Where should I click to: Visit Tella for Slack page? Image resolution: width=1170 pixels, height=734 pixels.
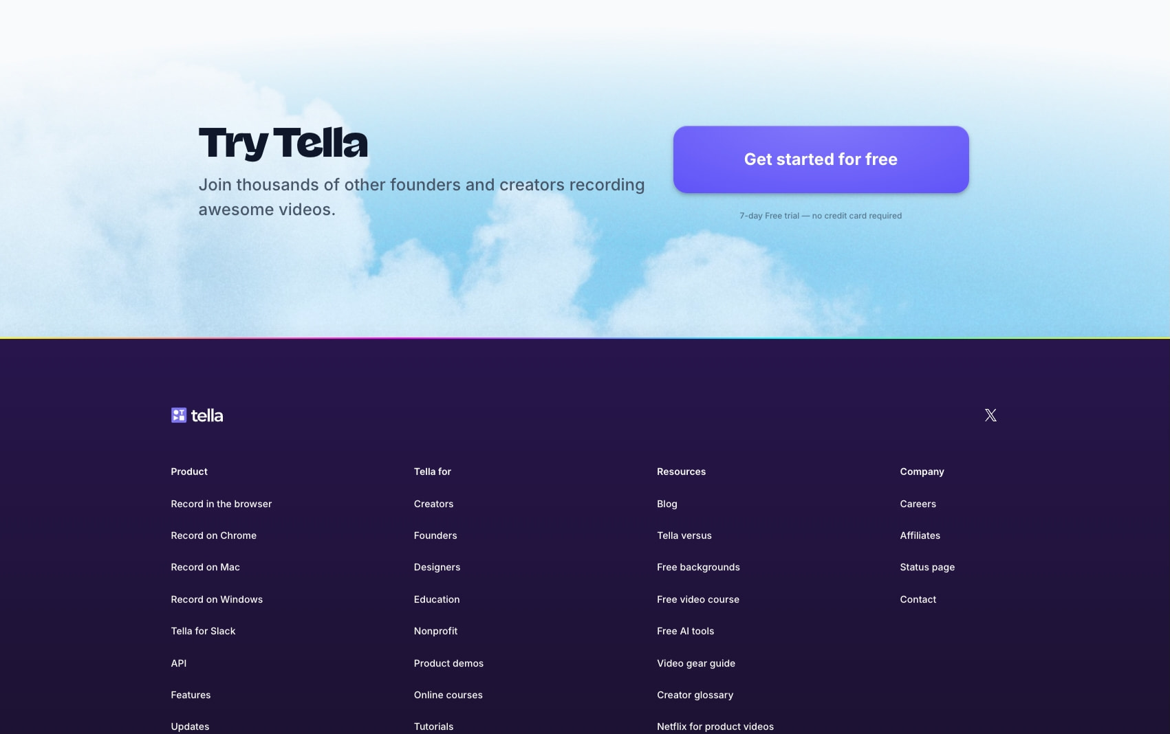203,631
